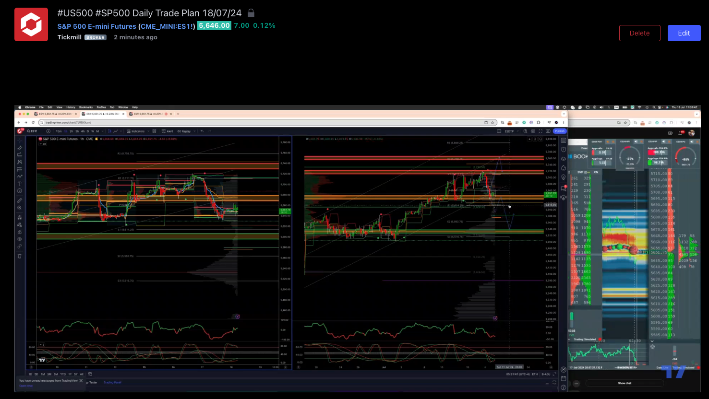Open the ES1! symbol search field
This screenshot has width=709, height=399.
(32, 131)
